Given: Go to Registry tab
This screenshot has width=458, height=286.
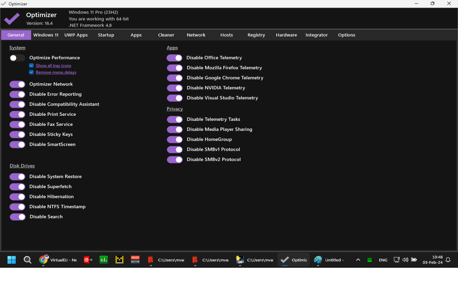Looking at the screenshot, I should [256, 35].
